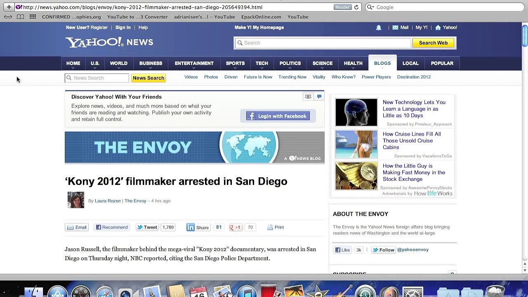Open Destination 2012 link
Viewport: 528px width, 297px height.
coord(414,77)
